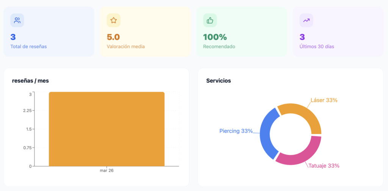Click the 5.0 average rating value
The image size is (388, 191).
pos(113,37)
